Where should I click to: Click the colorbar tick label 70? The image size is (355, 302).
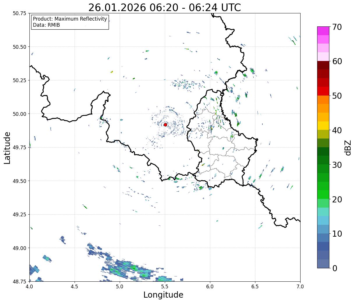click(337, 27)
